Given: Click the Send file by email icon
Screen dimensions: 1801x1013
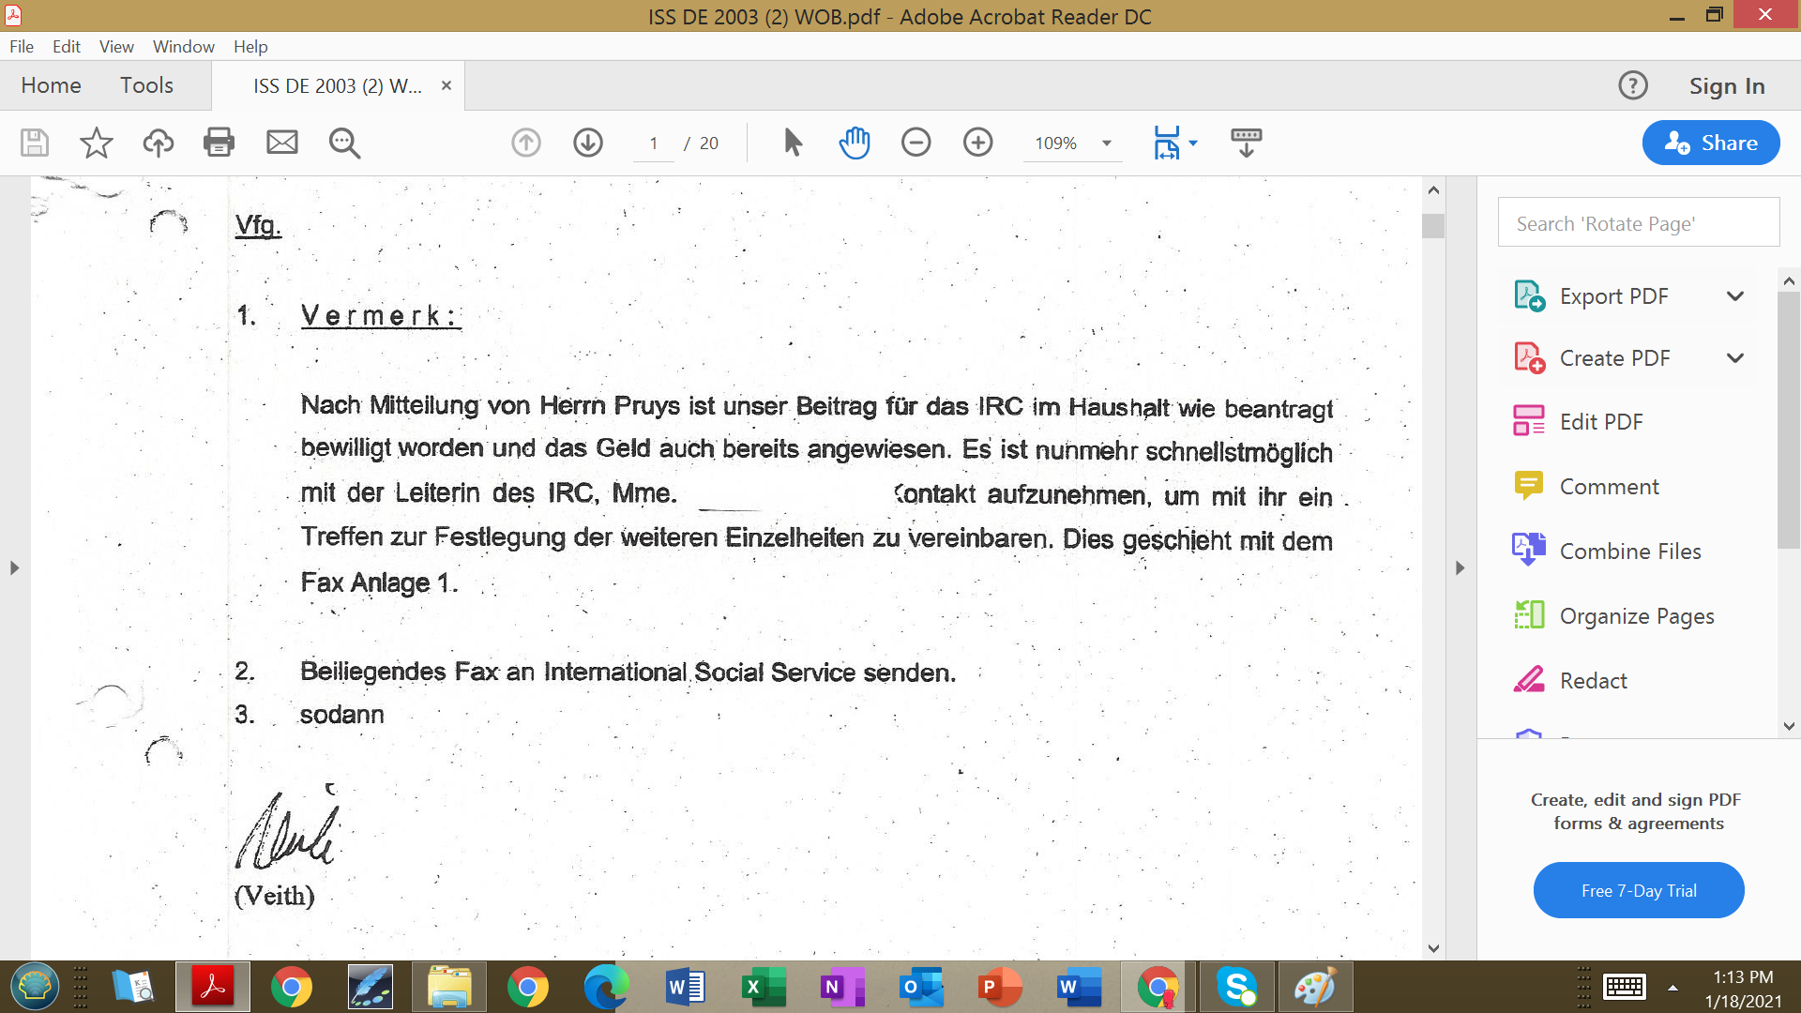Looking at the screenshot, I should pos(281,143).
